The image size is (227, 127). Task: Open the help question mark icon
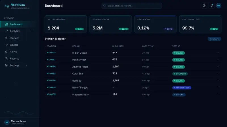(x=204, y=6)
